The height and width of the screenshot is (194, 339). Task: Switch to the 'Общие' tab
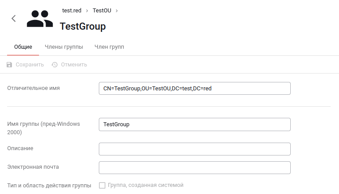23,47
